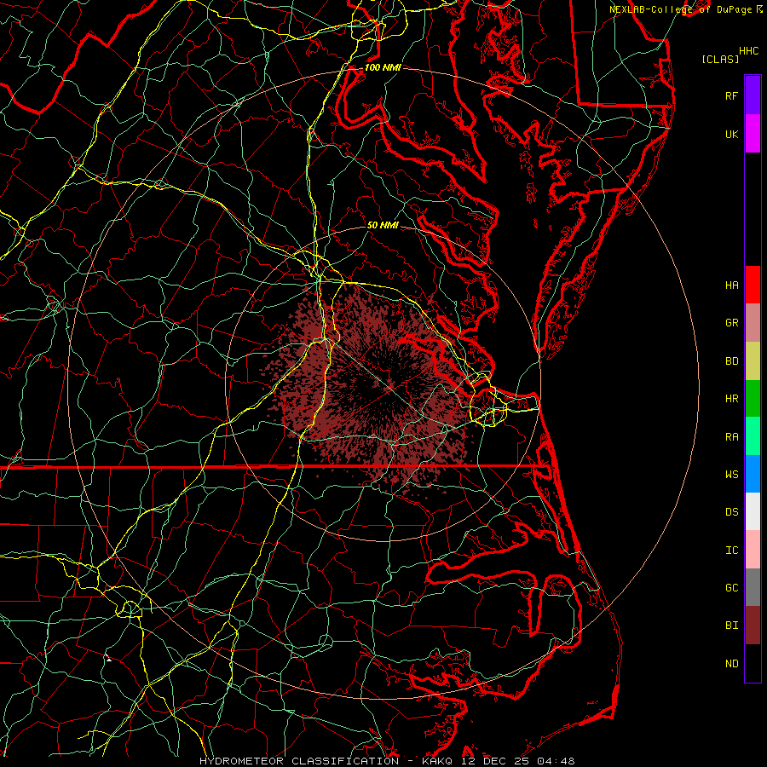The image size is (767, 767).
Task: Click the WS blue legend swatch
Action: (753, 474)
